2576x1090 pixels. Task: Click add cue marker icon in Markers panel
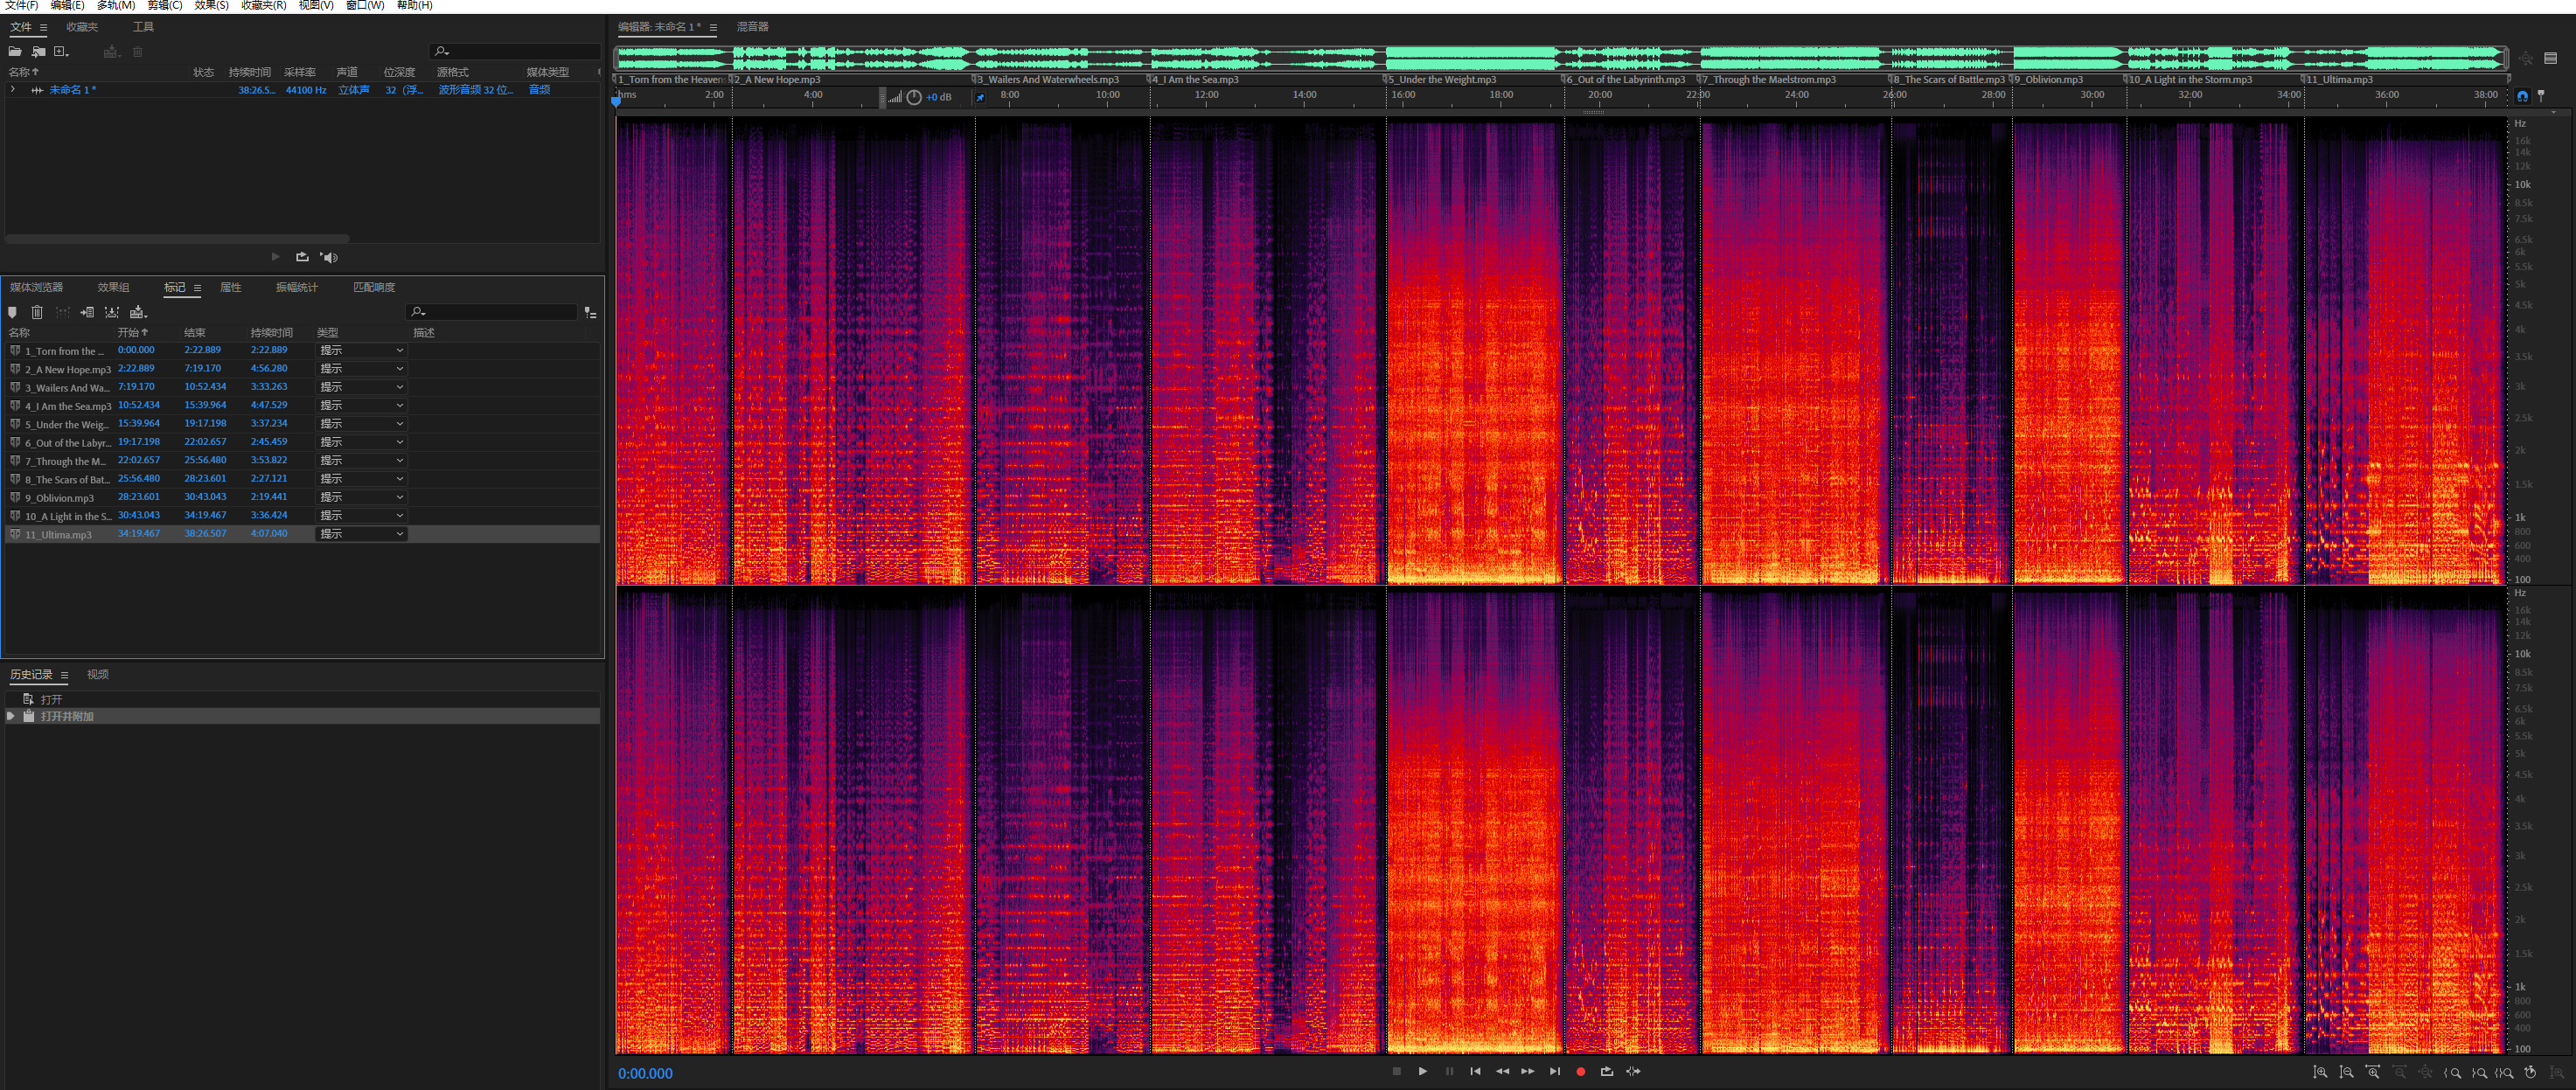point(12,313)
